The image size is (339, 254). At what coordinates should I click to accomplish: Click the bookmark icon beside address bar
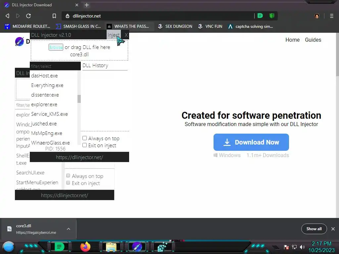click(x=54, y=16)
